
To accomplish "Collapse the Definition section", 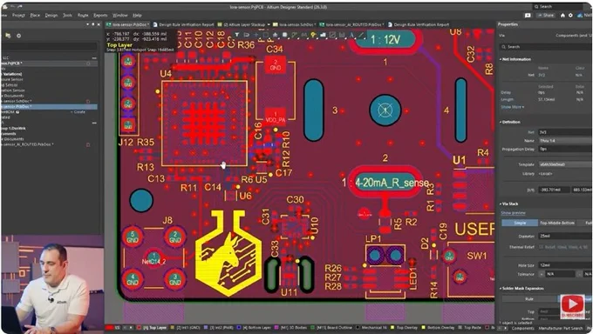I will [x=501, y=123].
